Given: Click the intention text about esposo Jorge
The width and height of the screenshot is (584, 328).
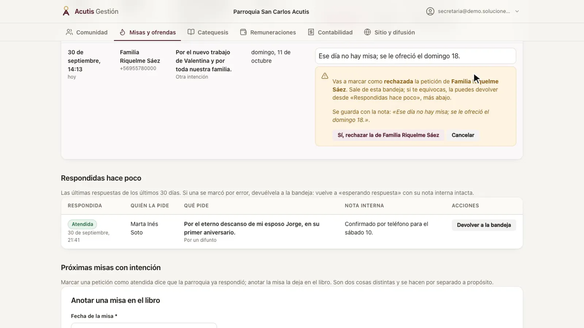Looking at the screenshot, I should tap(251, 228).
